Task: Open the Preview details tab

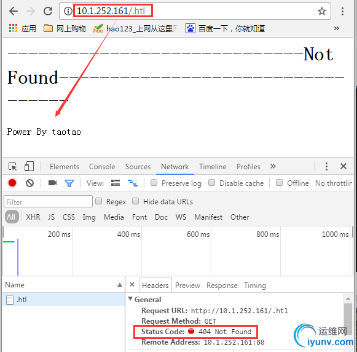Action: (x=187, y=286)
